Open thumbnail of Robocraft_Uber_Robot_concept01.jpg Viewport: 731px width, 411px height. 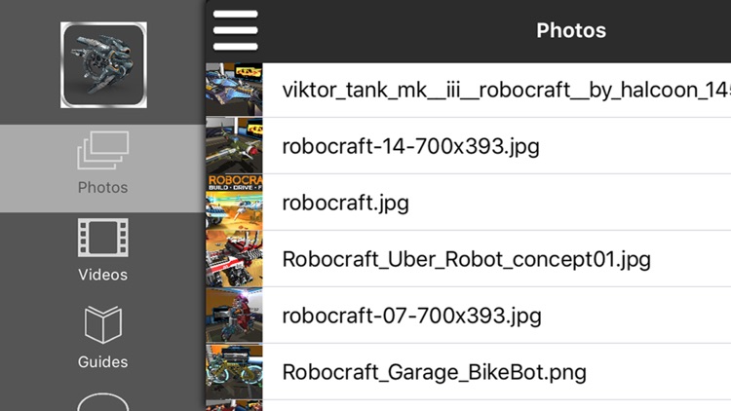click(234, 259)
